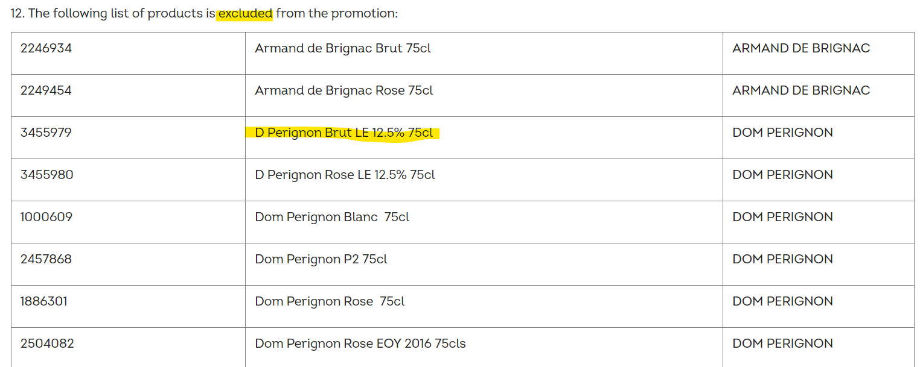Click product code 1000609
The width and height of the screenshot is (920, 367).
46,217
